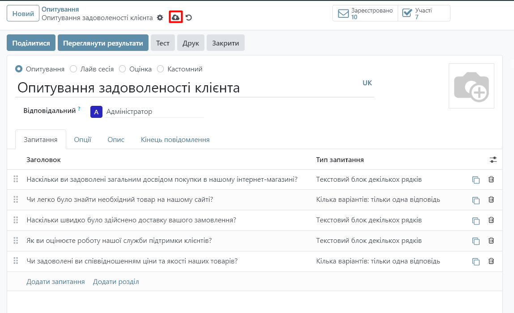Open the Зареєстровано stat with envelope icon
The height and width of the screenshot is (313, 514).
click(365, 13)
